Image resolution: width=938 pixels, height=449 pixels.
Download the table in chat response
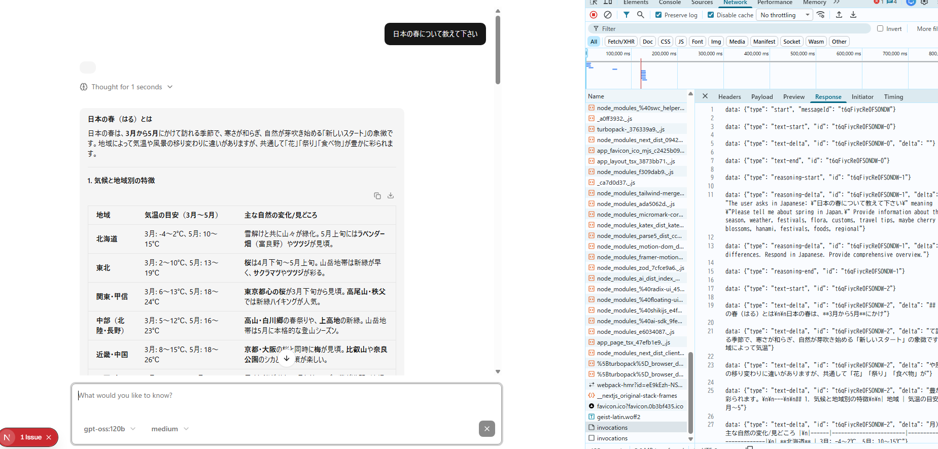[x=391, y=195]
